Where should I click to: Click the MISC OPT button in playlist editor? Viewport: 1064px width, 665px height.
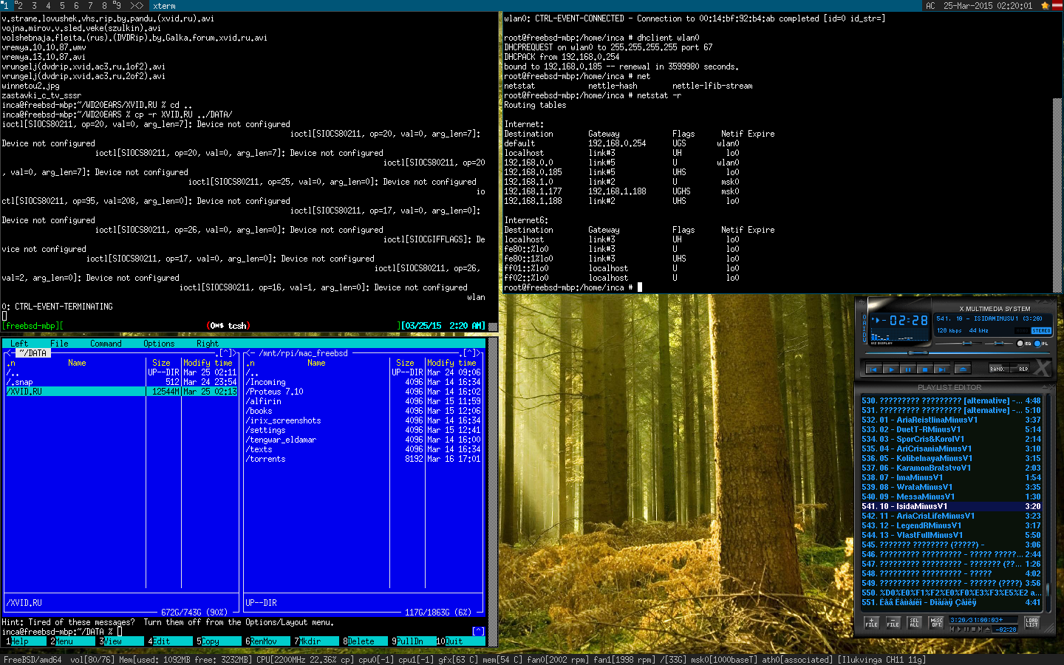click(x=936, y=623)
